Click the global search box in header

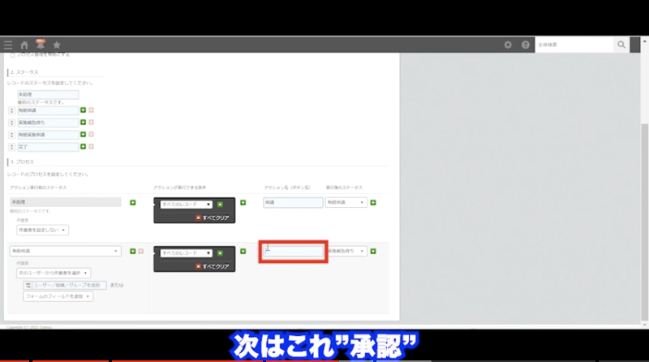coord(573,45)
